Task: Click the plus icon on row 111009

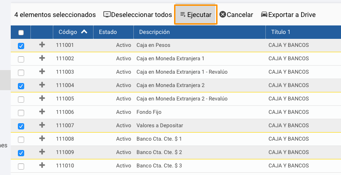Action: tap(42, 152)
